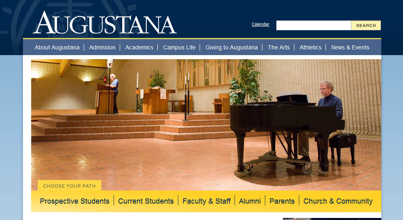Select The Arts navigation item
This screenshot has height=220, width=403.
[279, 48]
